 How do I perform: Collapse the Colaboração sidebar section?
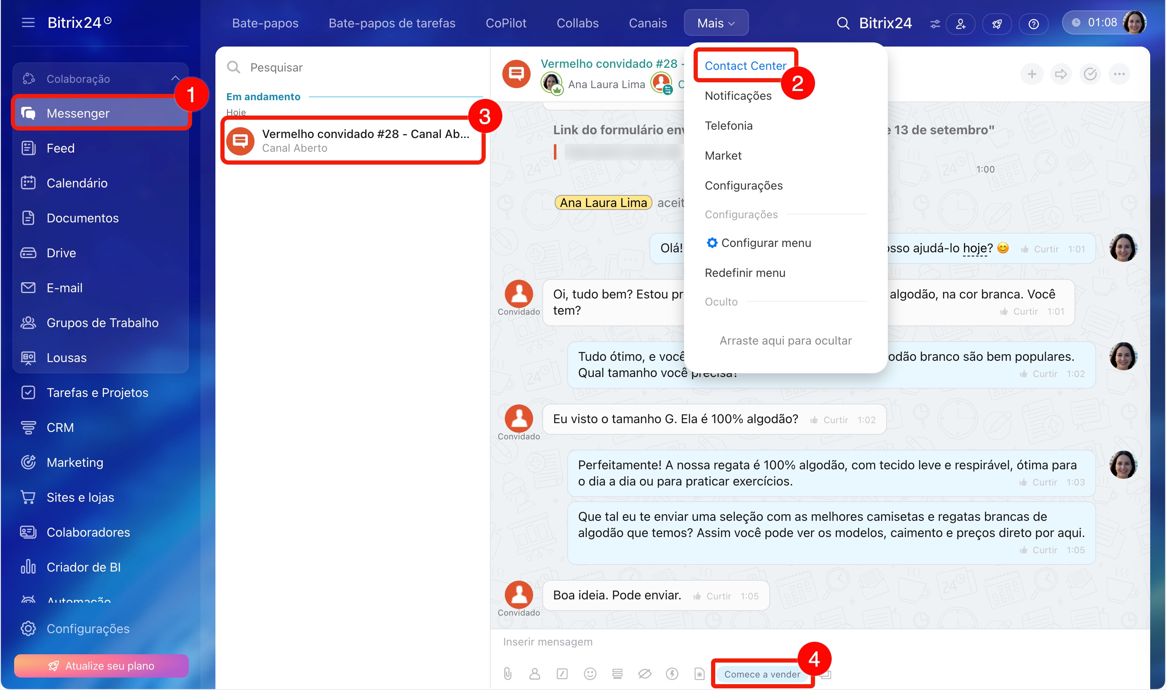[x=175, y=79]
